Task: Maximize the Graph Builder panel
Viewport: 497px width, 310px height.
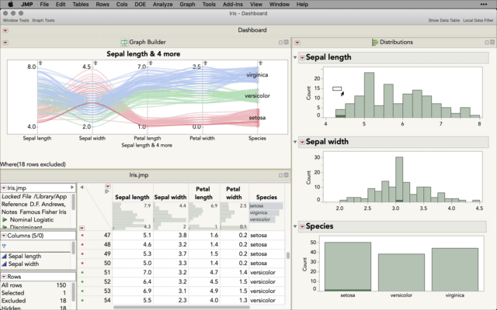Action: coord(280,42)
